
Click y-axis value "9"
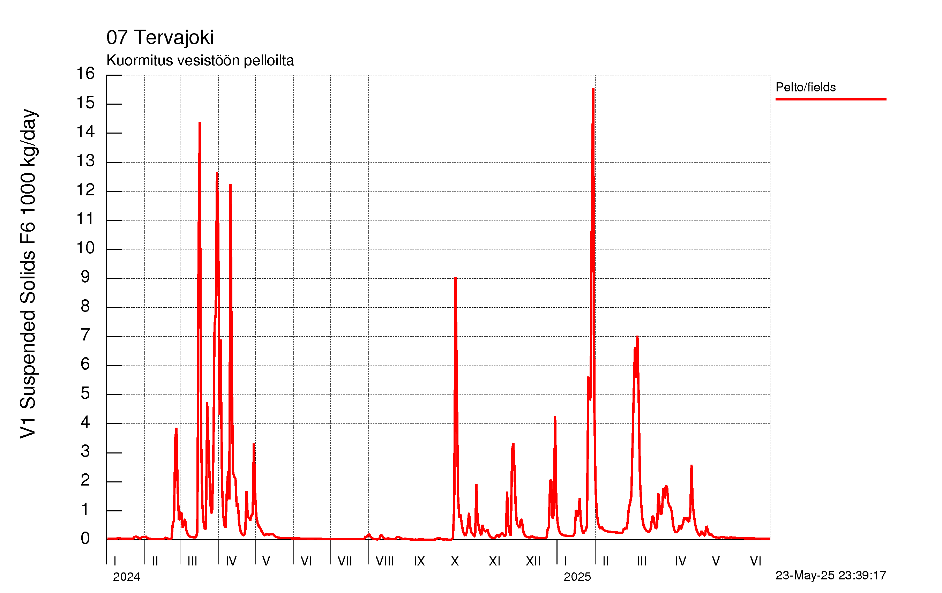(85, 277)
